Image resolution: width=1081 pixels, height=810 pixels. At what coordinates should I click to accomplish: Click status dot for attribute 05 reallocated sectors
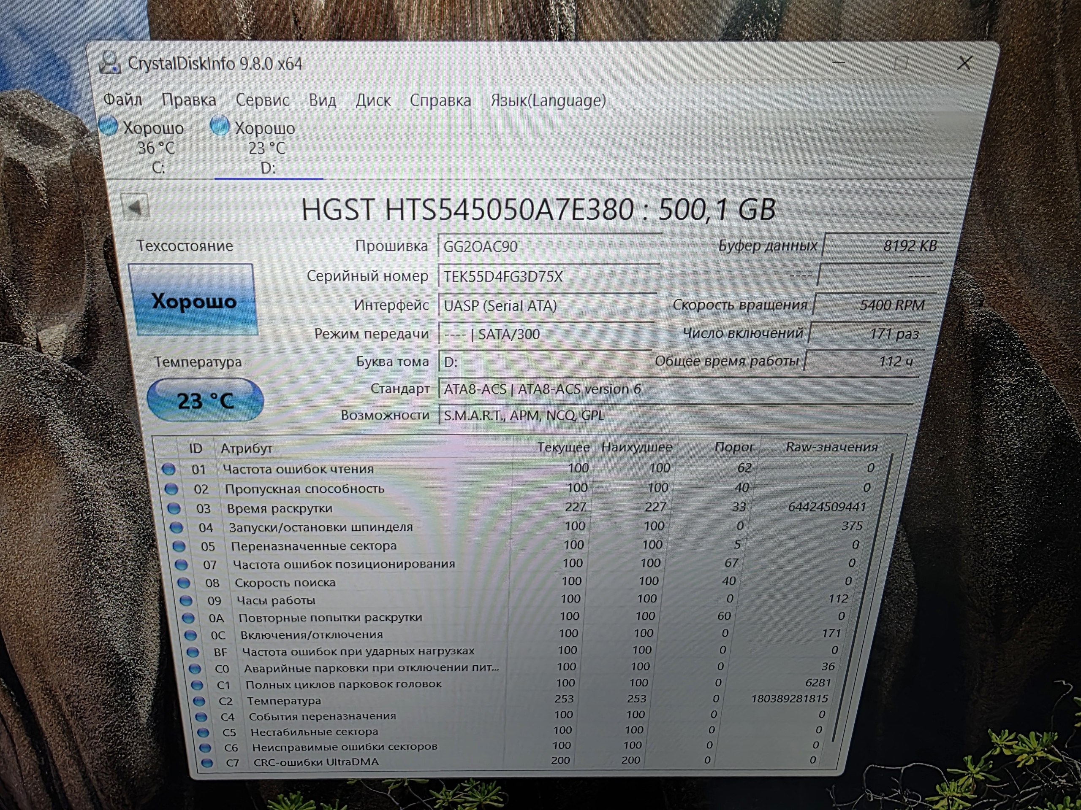coord(179,546)
